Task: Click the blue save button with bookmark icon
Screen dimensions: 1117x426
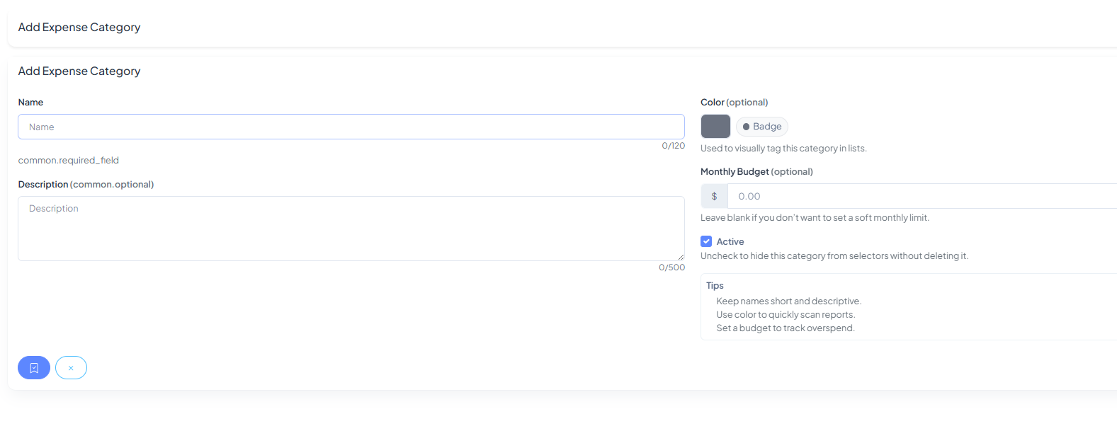Action: (34, 368)
